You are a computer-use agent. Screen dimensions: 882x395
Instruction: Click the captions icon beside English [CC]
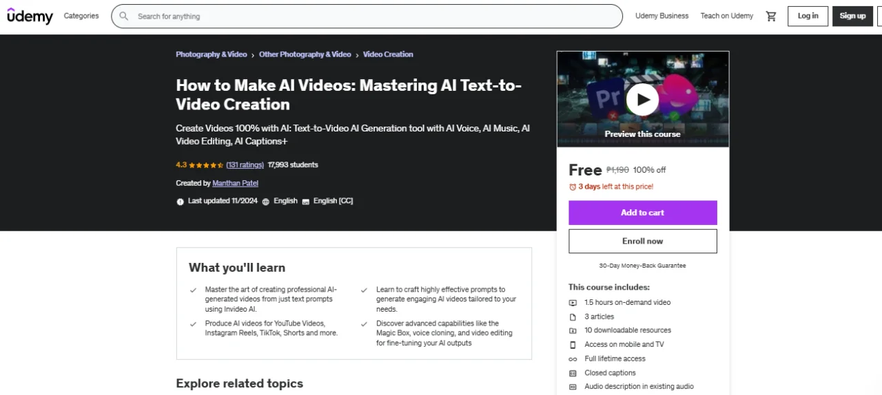[306, 202]
